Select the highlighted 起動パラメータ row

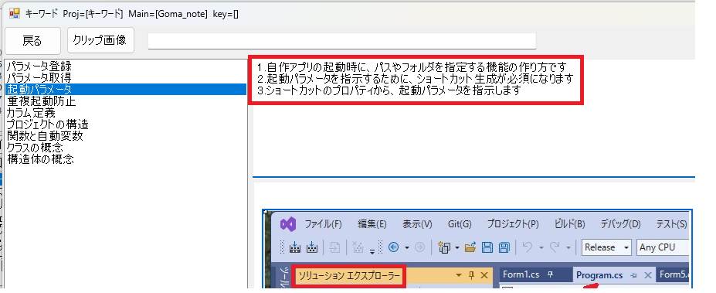click(126, 90)
